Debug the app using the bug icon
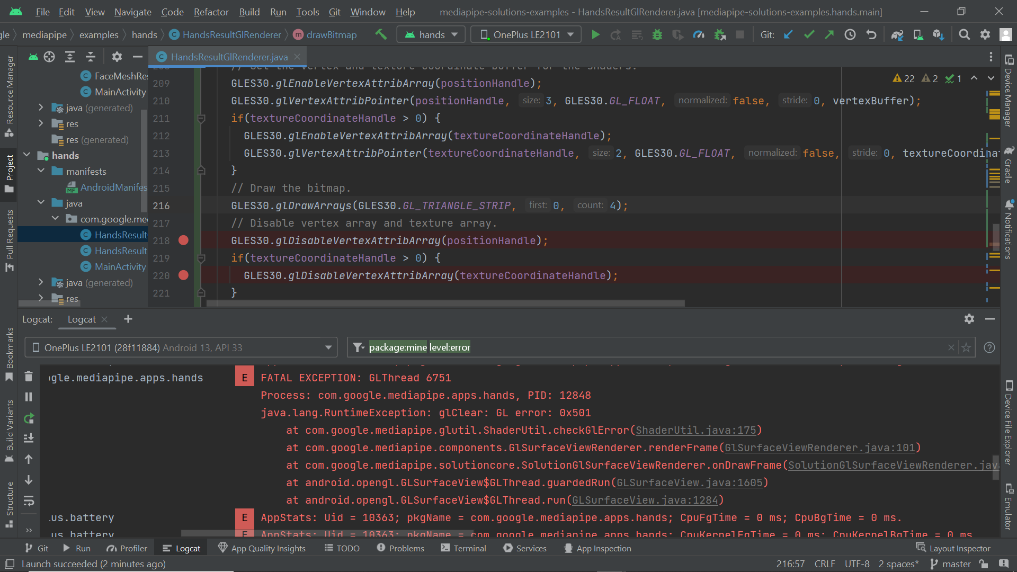The height and width of the screenshot is (572, 1017). (x=657, y=34)
